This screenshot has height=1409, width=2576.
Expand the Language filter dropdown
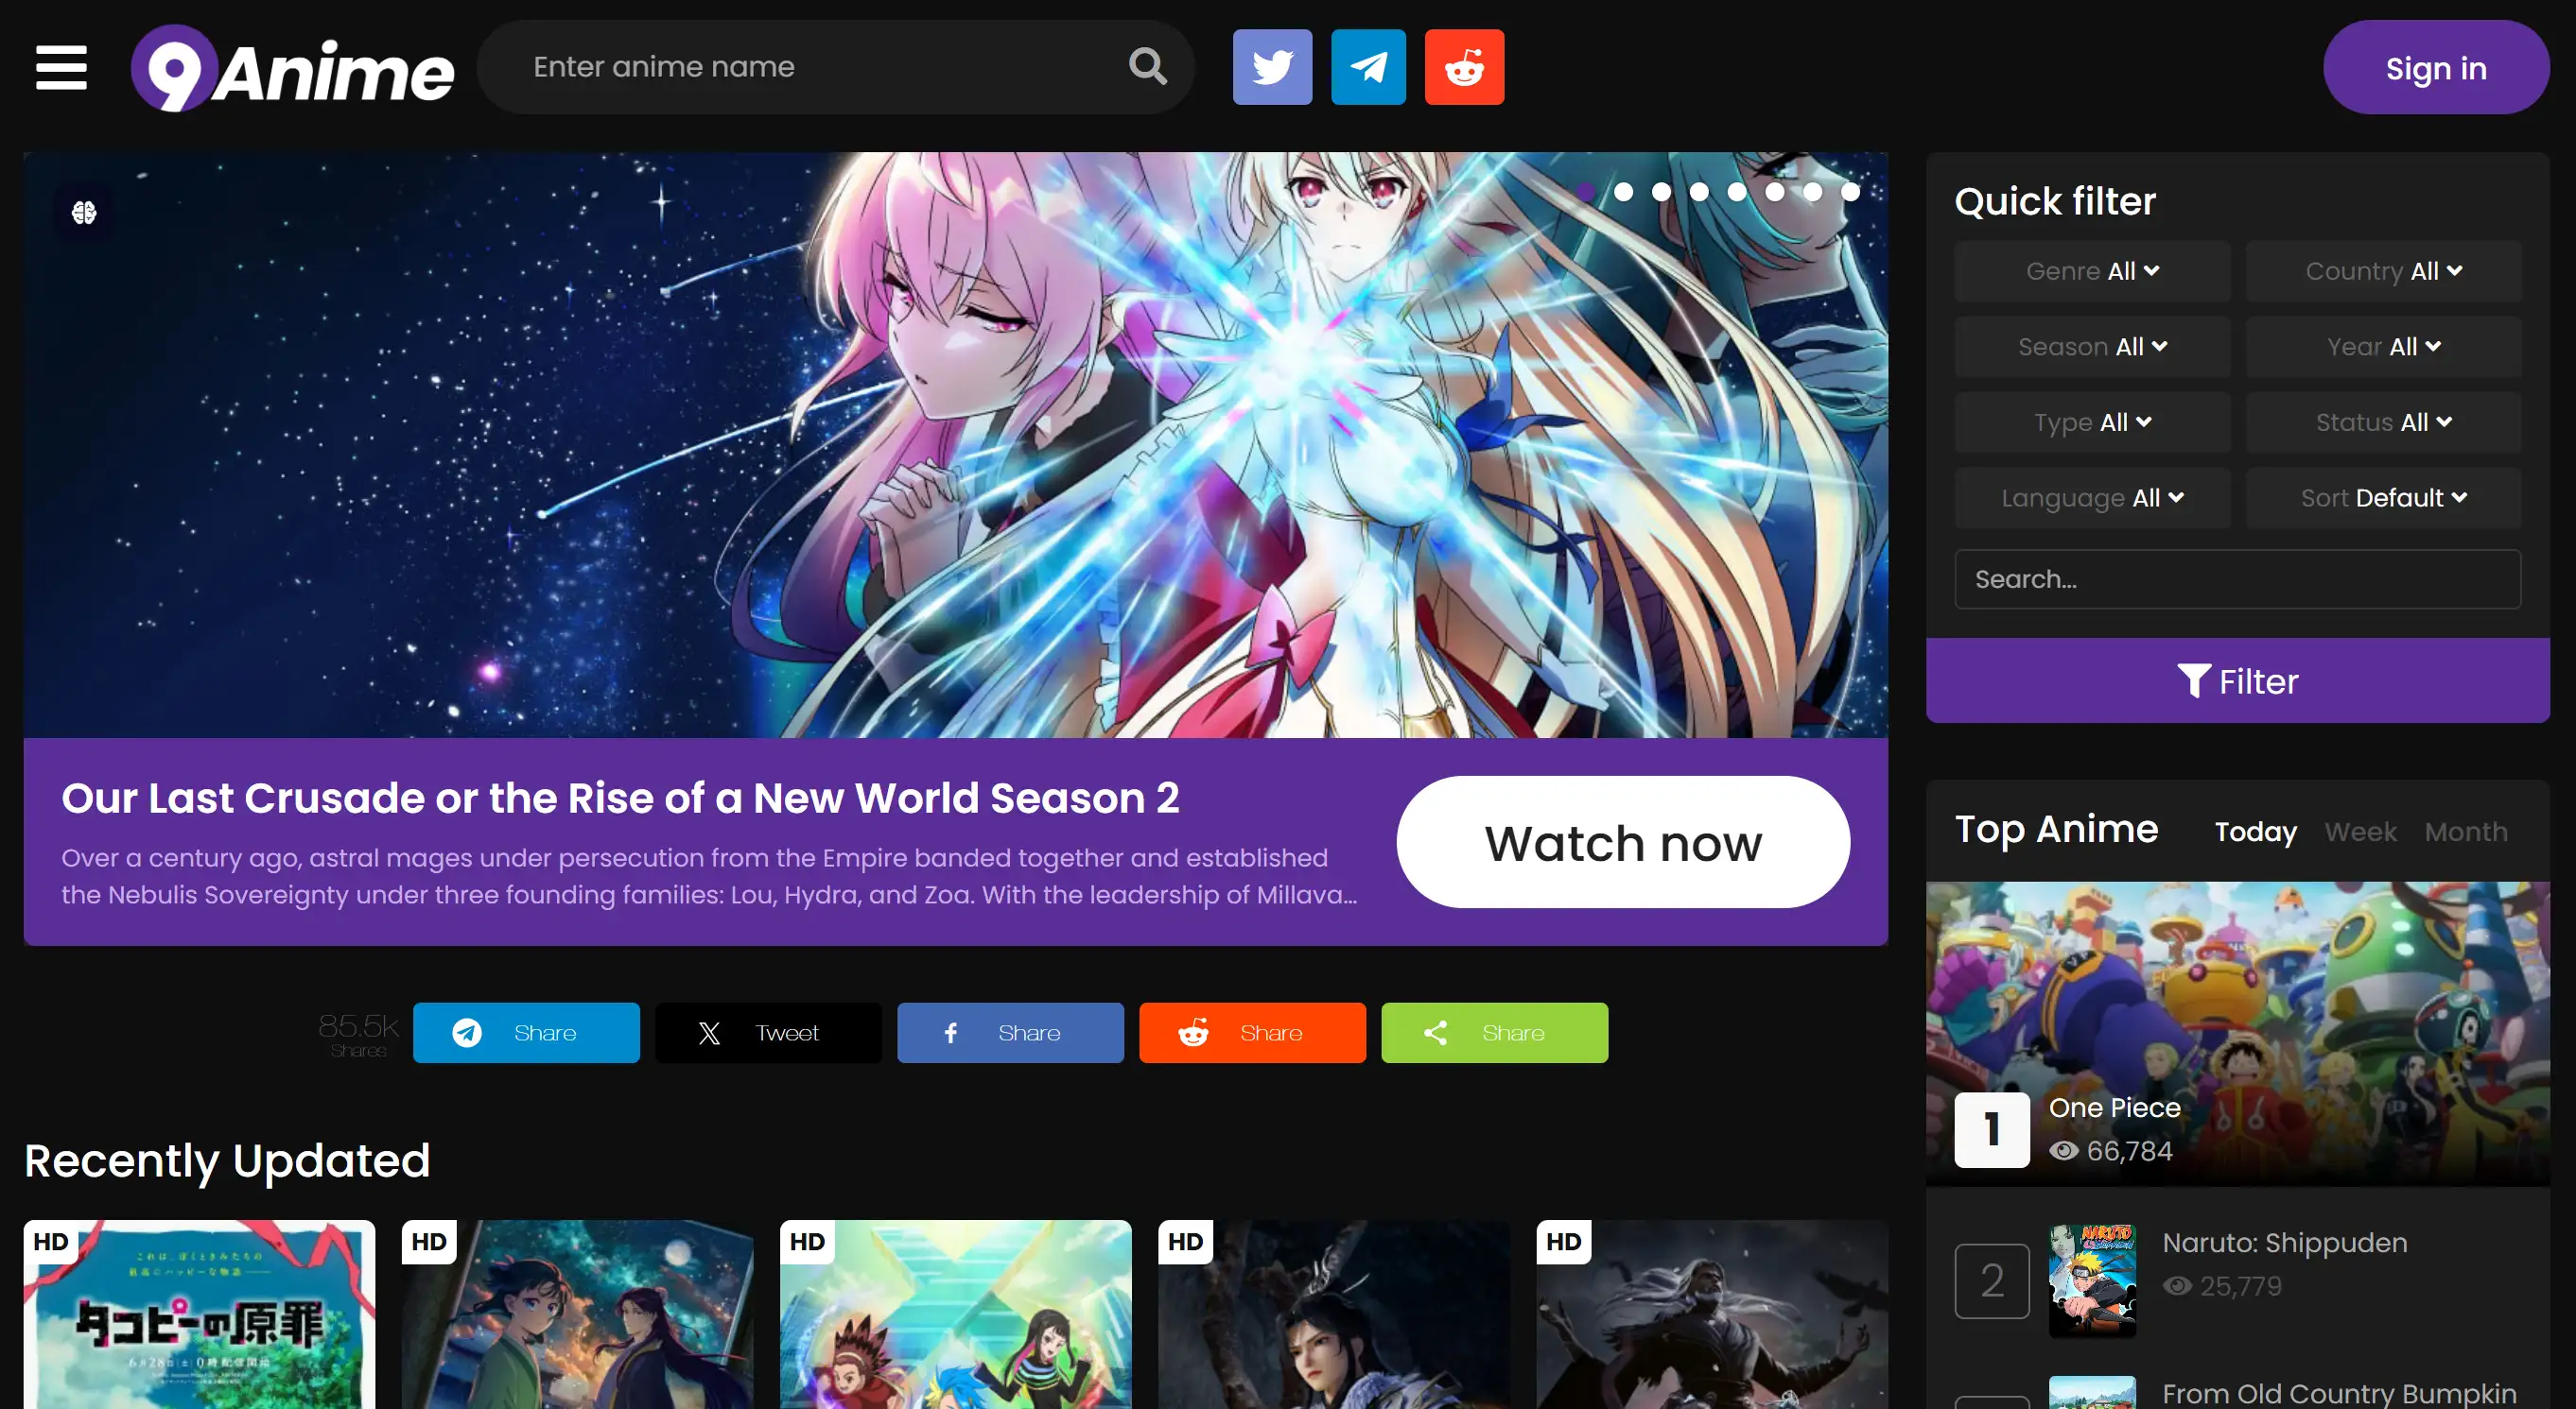(2092, 498)
